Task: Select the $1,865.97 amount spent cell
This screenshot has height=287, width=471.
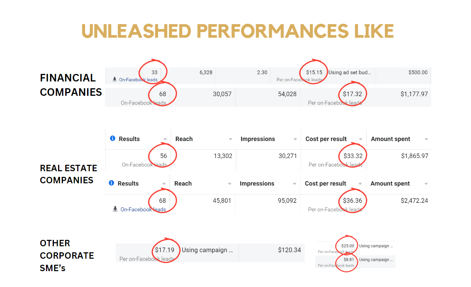Action: point(414,156)
